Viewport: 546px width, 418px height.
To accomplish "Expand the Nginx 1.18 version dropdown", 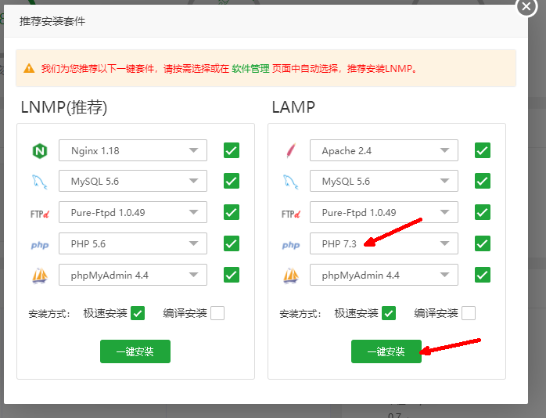I will click(x=133, y=150).
